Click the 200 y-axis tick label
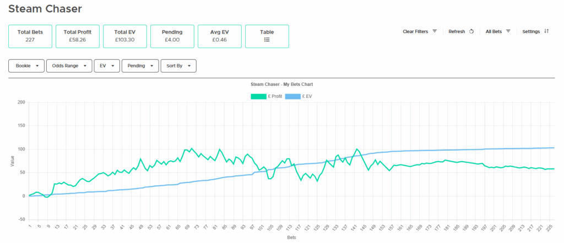The image size is (564, 243). pos(21,102)
